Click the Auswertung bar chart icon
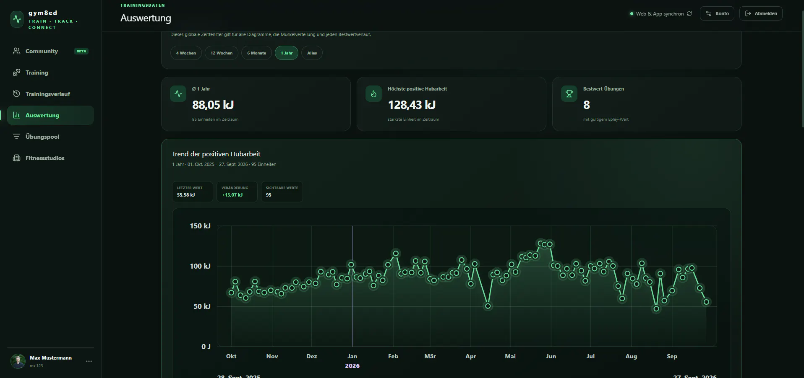Image resolution: width=804 pixels, height=378 pixels. [x=16, y=115]
